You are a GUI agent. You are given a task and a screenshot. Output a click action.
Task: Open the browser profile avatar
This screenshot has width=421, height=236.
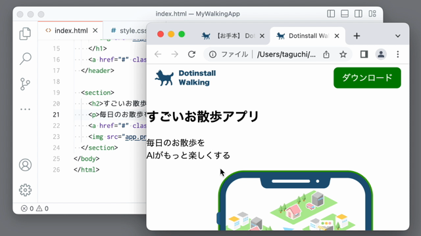(x=381, y=54)
